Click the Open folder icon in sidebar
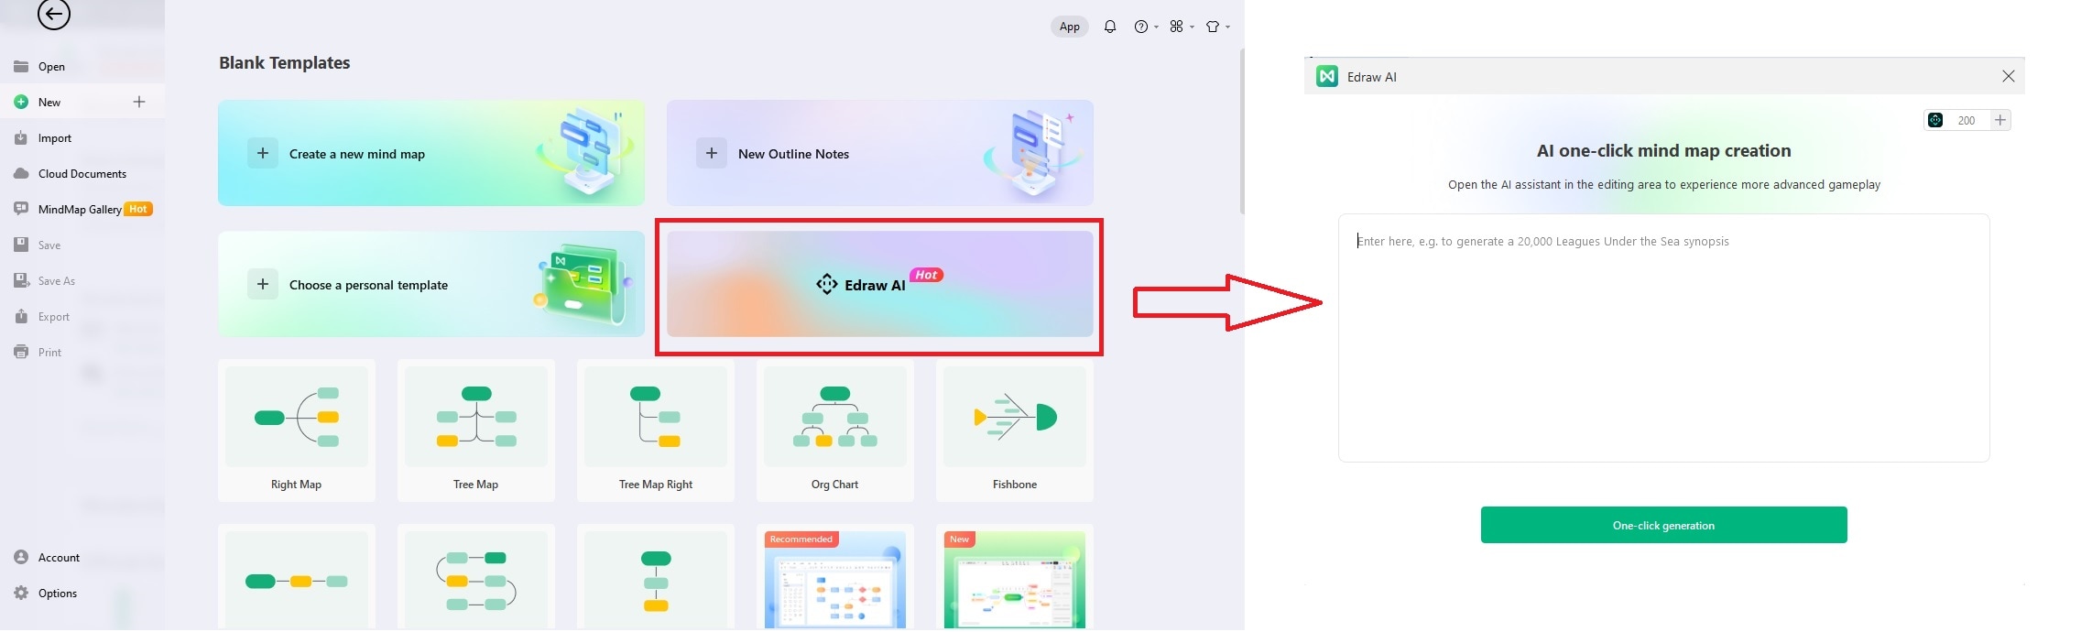Image resolution: width=2092 pixels, height=632 pixels. 21,67
